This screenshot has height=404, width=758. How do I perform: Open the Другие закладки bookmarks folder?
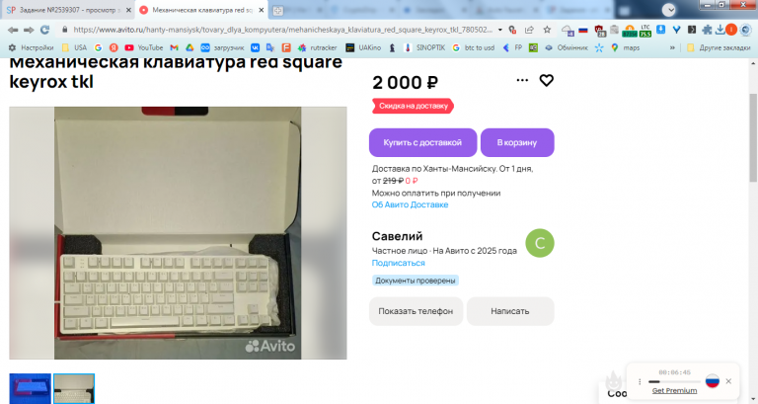(x=719, y=47)
